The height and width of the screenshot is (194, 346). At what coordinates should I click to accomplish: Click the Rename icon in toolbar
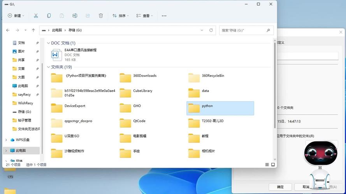coord(75,16)
